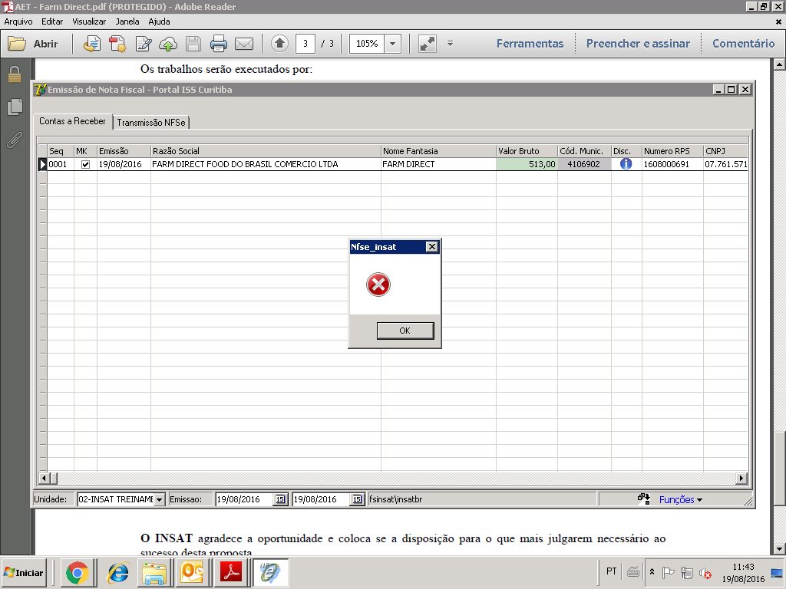The height and width of the screenshot is (589, 786).
Task: Open calendar for the first Emissao date
Action: click(280, 499)
